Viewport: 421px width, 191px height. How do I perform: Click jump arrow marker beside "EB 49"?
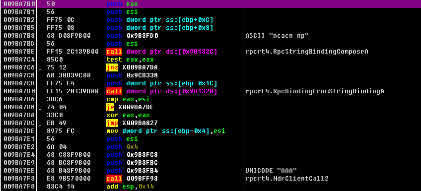click(x=40, y=125)
